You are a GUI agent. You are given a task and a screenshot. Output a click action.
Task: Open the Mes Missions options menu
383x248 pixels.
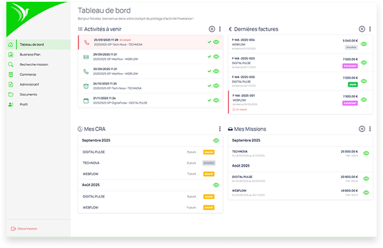(370, 129)
